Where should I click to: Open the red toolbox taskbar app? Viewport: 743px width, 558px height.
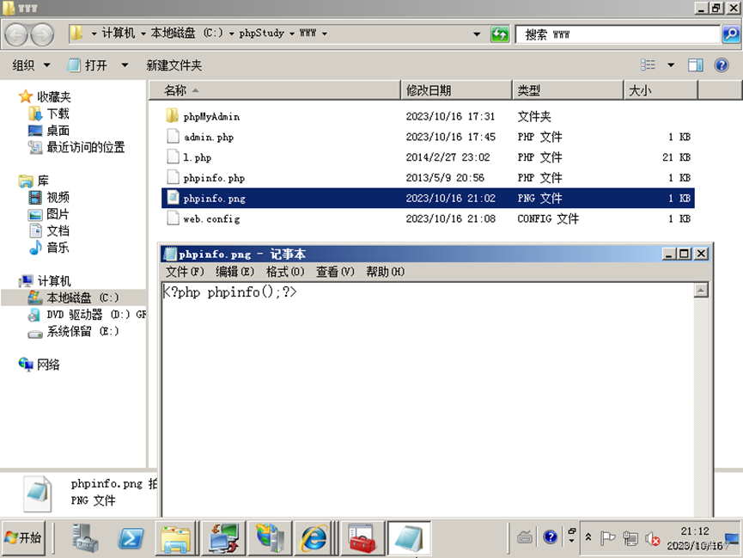[362, 538]
